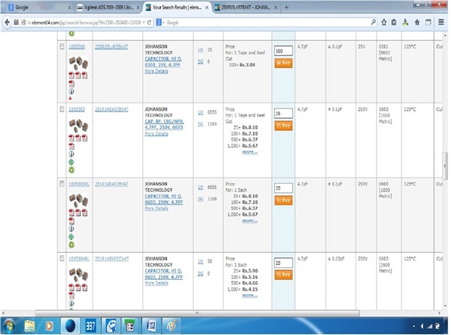
Task: Expand more prices link for row 1885383RL
Action: 250,221
